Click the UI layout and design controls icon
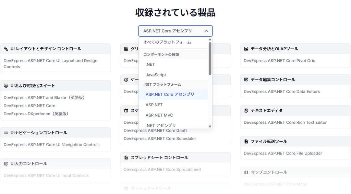The width and height of the screenshot is (351, 194). click(6, 49)
